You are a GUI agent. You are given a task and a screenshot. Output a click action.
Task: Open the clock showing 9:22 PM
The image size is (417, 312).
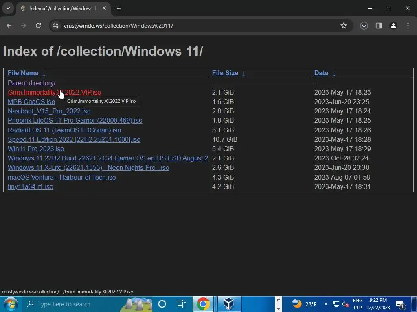click(x=378, y=304)
